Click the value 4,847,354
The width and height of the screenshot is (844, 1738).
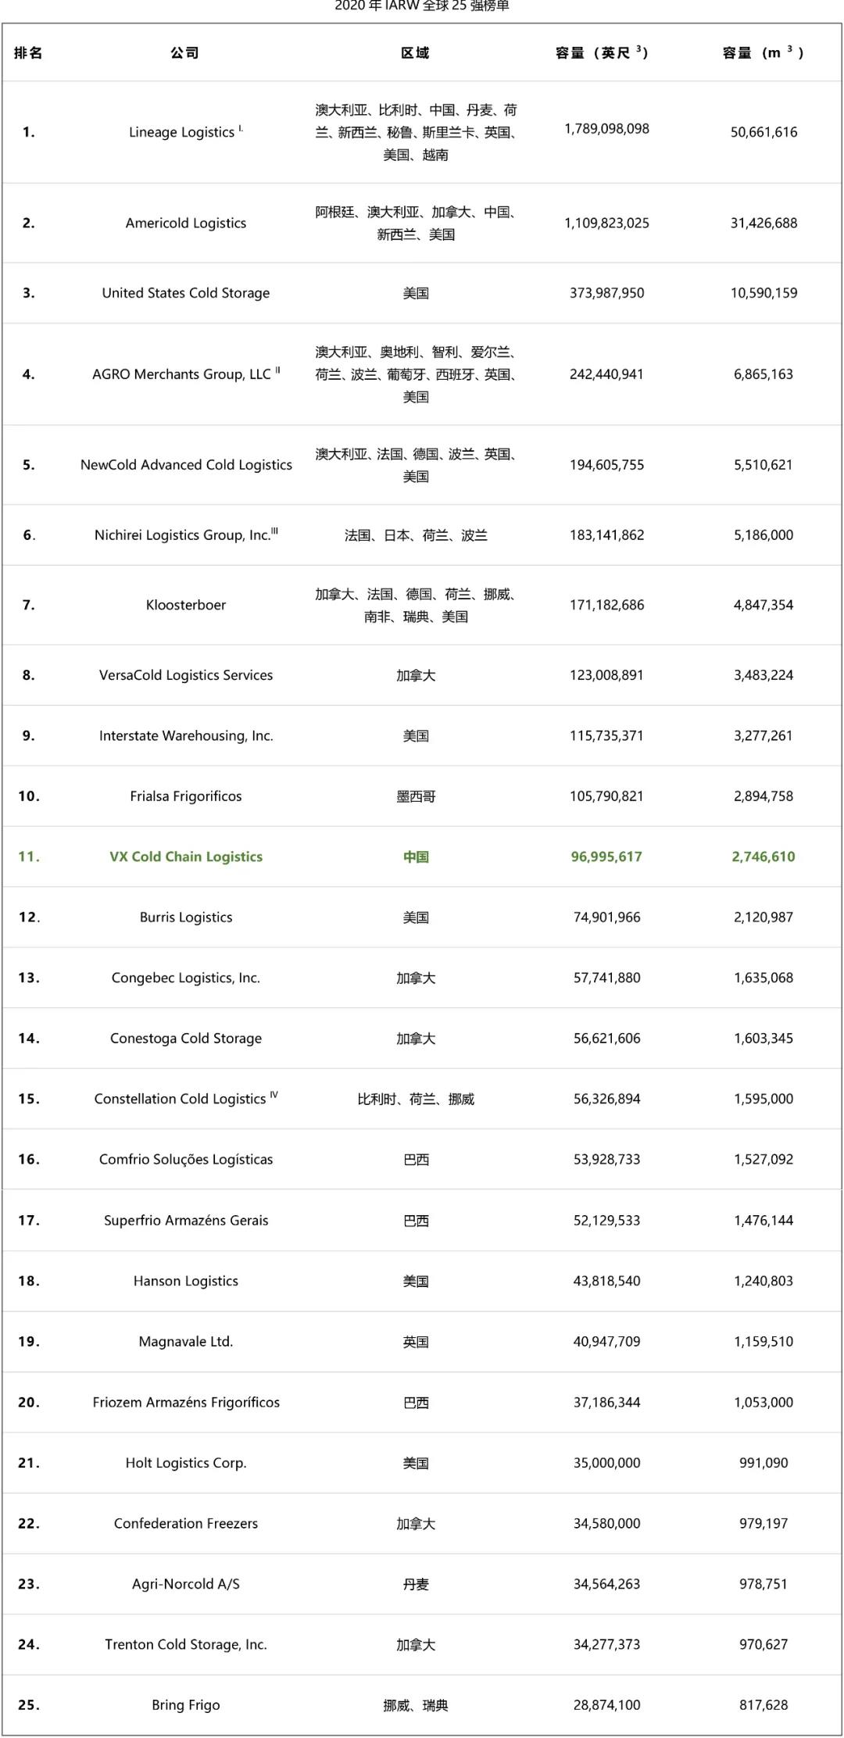pos(764,605)
